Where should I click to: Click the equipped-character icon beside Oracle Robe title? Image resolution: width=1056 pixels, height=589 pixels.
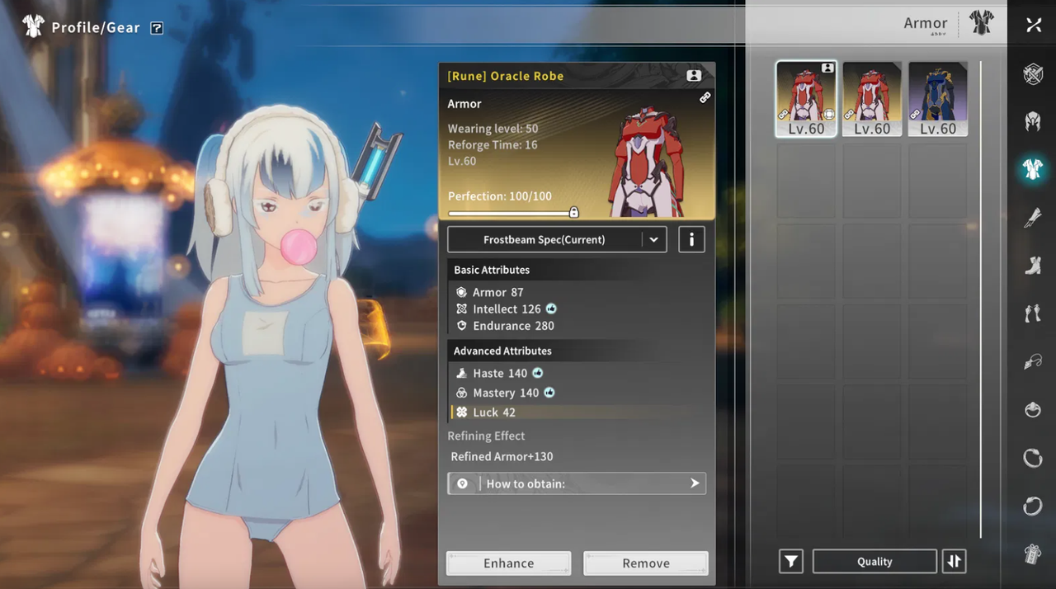click(694, 76)
